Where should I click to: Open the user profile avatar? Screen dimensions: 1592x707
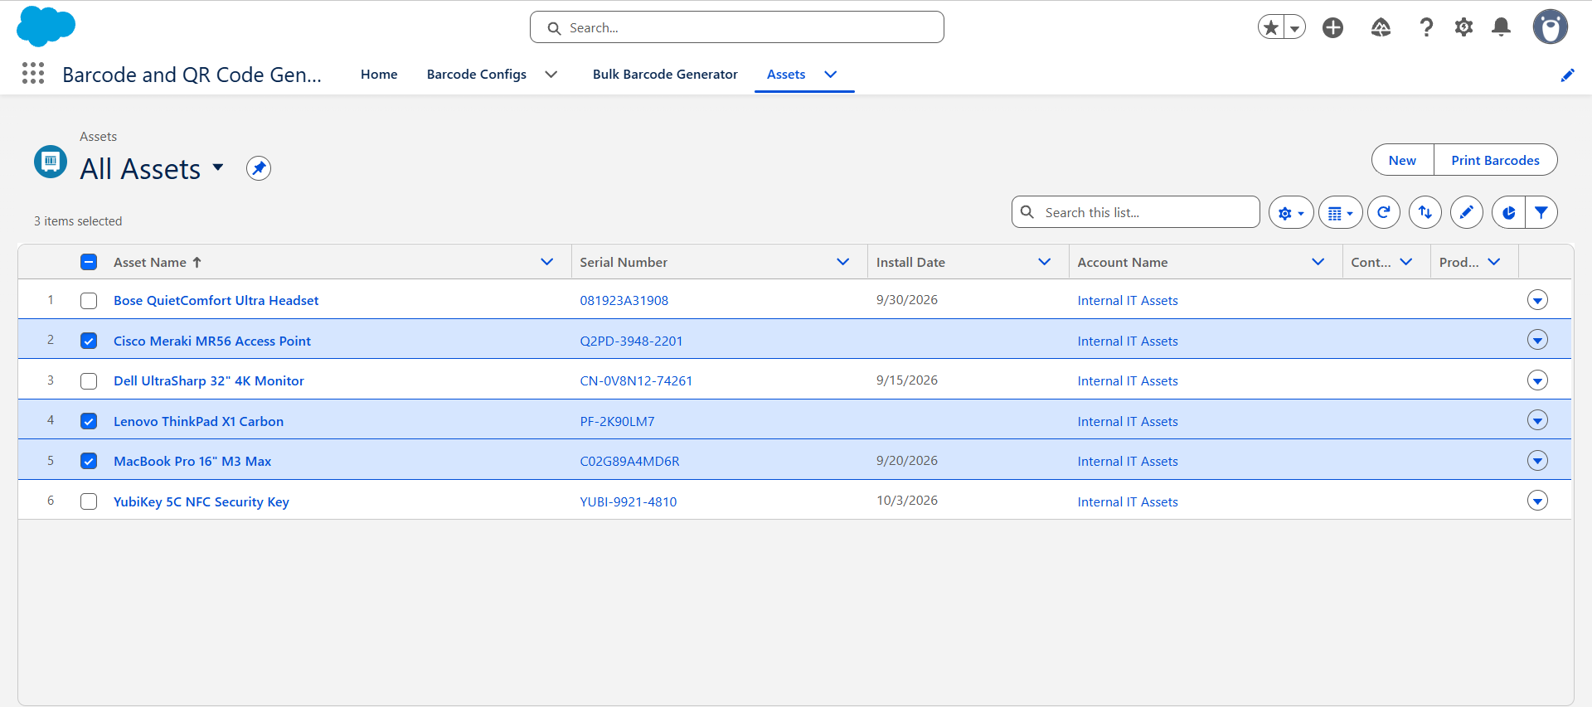pos(1550,27)
